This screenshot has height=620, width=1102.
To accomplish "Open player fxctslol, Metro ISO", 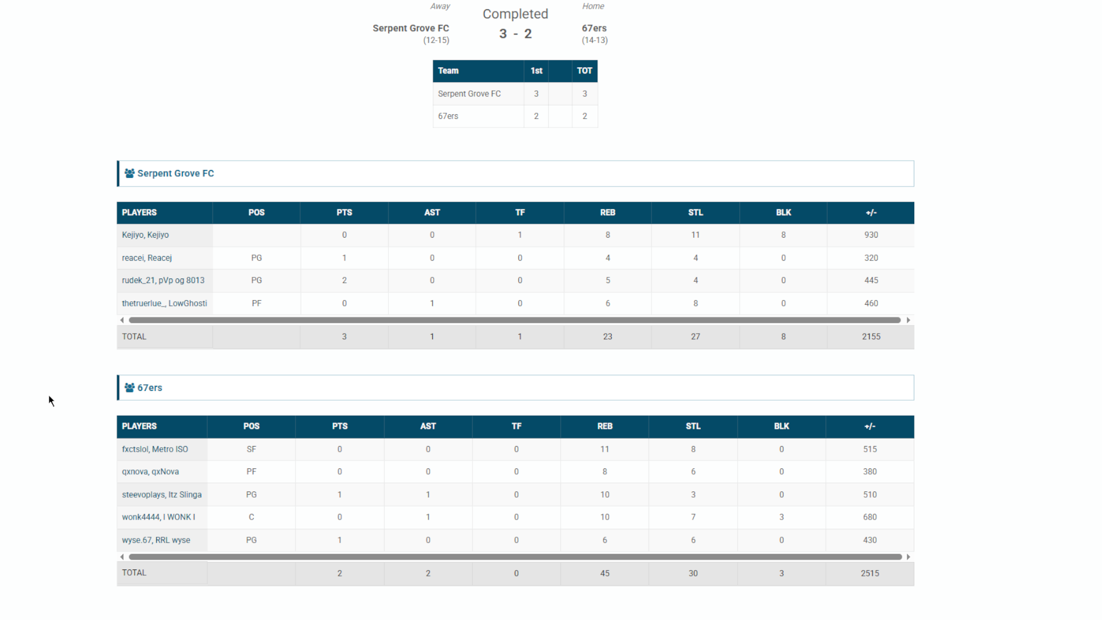I will 155,449.
